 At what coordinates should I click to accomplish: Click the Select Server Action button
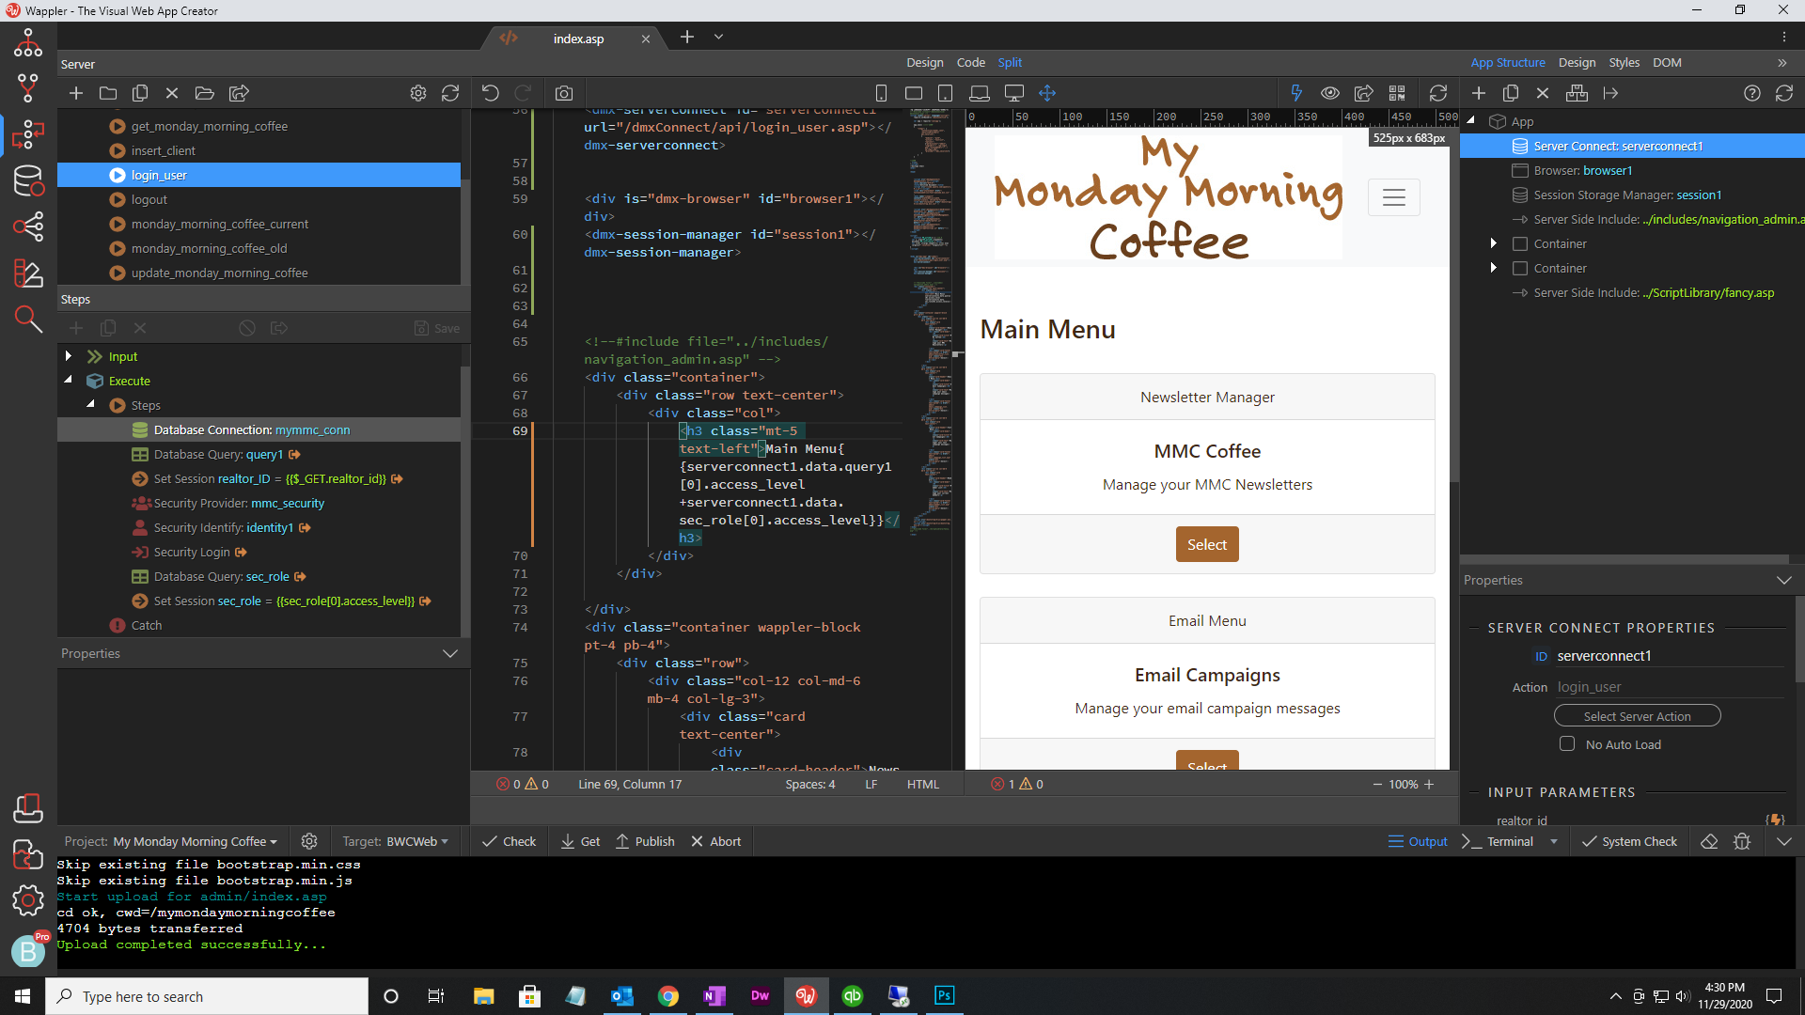point(1637,716)
